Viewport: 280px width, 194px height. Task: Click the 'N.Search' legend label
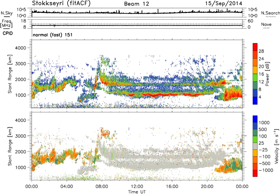click(x=270, y=13)
